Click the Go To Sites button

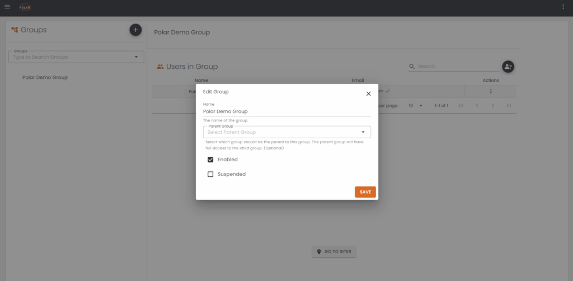point(334,252)
